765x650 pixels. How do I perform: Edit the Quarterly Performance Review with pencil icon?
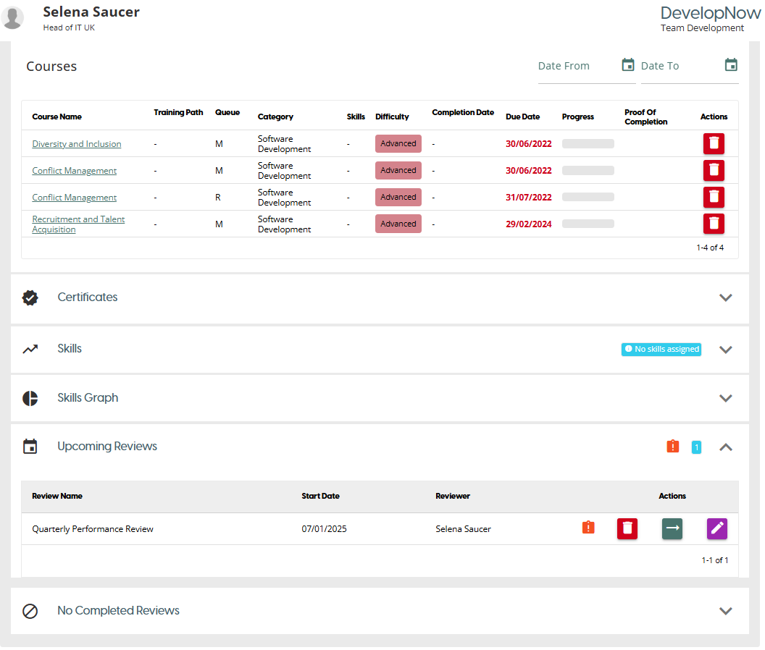tap(717, 529)
